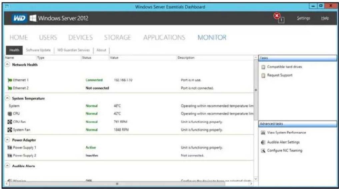Open Audible Alert Settings task
The height and width of the screenshot is (189, 339).
[283, 142]
